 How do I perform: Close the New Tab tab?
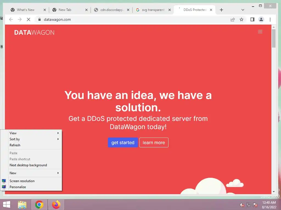coord(86,10)
